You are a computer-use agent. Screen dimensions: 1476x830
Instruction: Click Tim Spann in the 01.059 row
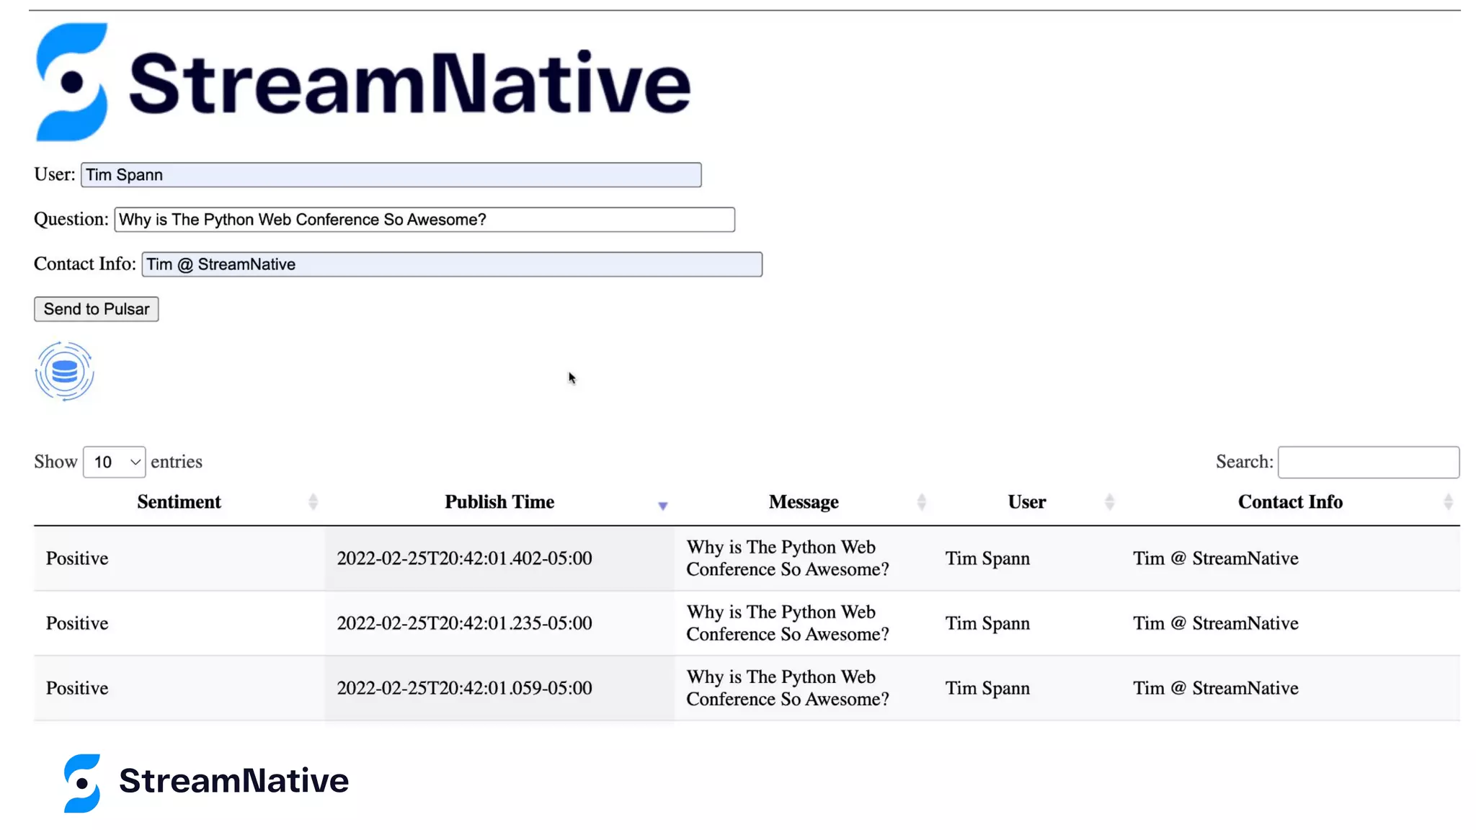(987, 688)
